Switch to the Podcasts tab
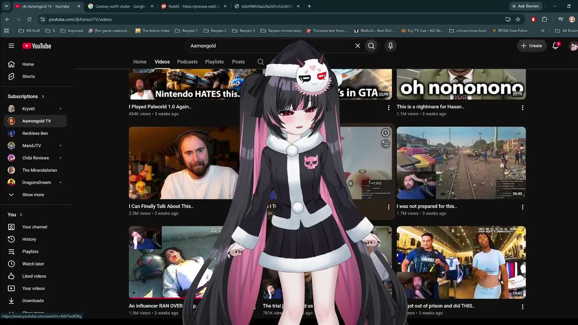578x325 pixels. pos(187,62)
